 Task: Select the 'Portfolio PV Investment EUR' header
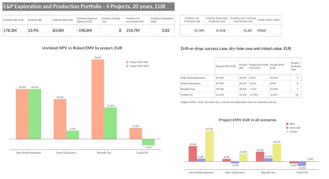pos(138,20)
